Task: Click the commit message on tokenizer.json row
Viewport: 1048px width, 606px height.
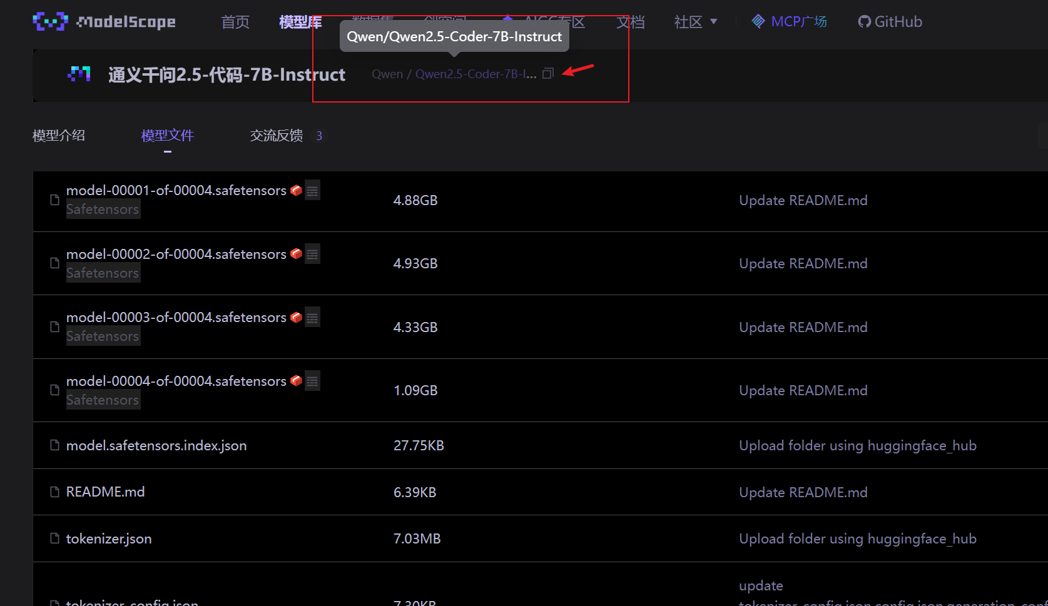Action: (858, 538)
